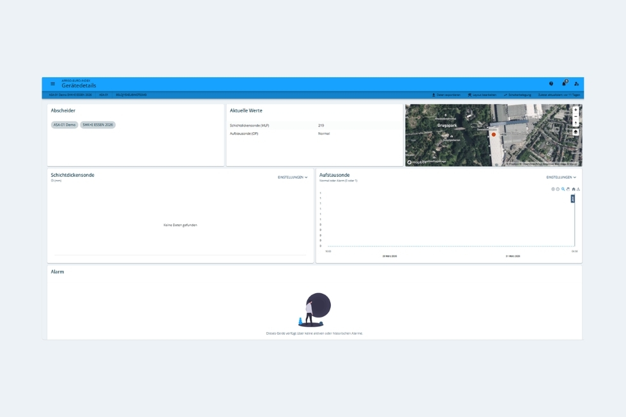Click the mapbox logo on map
This screenshot has height=417, width=626.
[416, 162]
